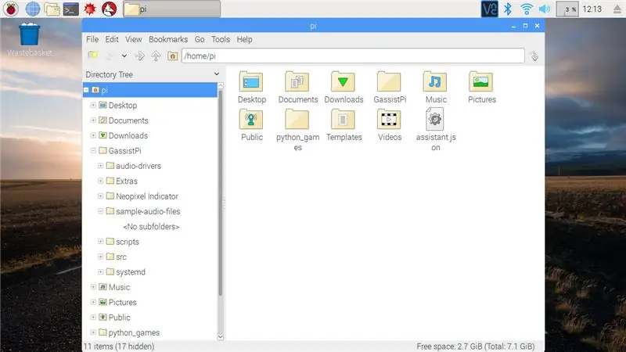Click the CPU usage monitor in the tray
Viewport: 626px width, 352px height.
(567, 9)
